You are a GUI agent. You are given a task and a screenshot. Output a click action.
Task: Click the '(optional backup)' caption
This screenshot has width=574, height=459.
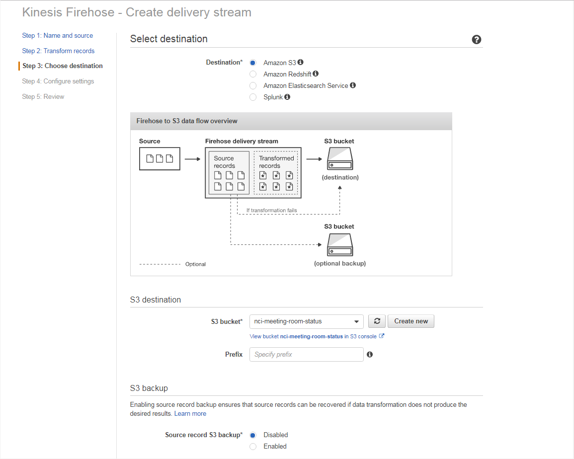[340, 264]
